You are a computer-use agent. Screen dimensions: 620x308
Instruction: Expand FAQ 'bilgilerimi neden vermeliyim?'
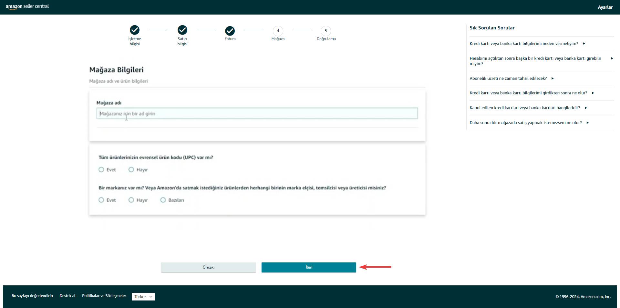(527, 44)
